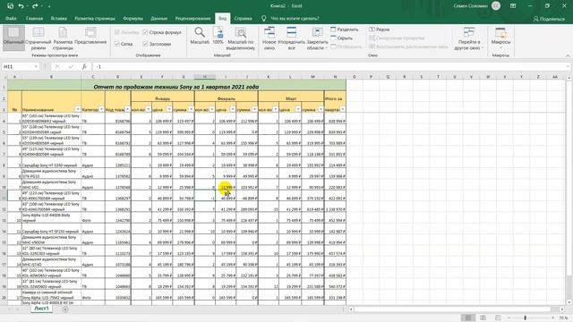Select the Лист1 sheet tab
573x322 pixels.
click(x=42, y=309)
